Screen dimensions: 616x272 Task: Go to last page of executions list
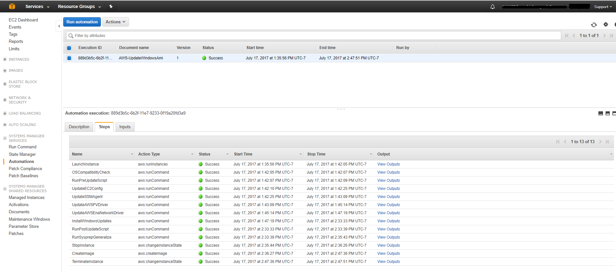coord(611,36)
